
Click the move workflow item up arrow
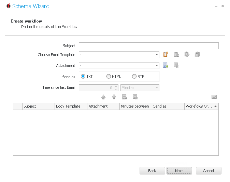103,97
